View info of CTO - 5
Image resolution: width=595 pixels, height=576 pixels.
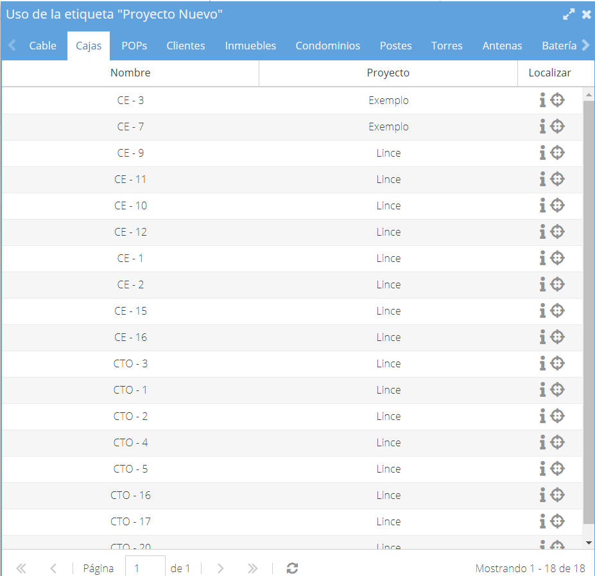(x=542, y=469)
